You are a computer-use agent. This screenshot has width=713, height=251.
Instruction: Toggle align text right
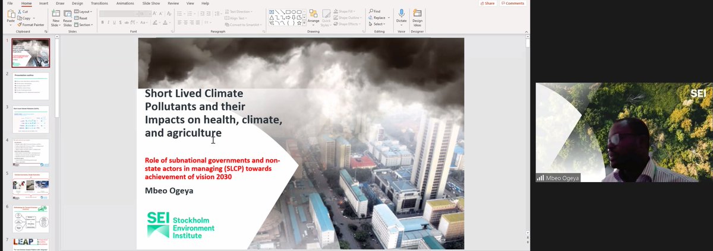coord(191,23)
